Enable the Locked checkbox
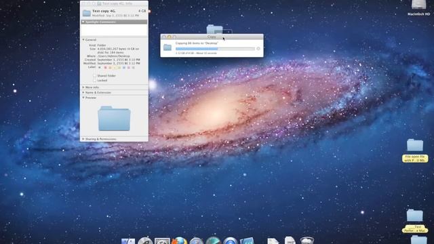 95,80
